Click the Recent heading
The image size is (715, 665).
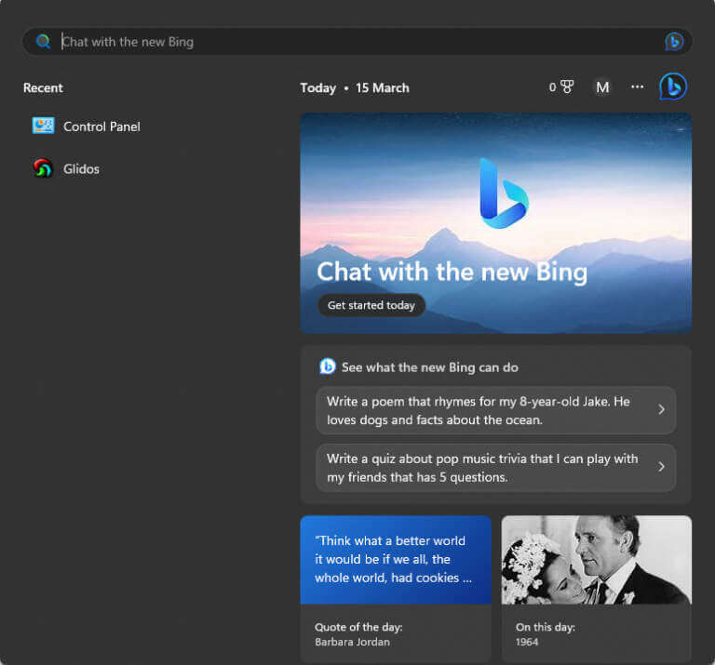[43, 88]
